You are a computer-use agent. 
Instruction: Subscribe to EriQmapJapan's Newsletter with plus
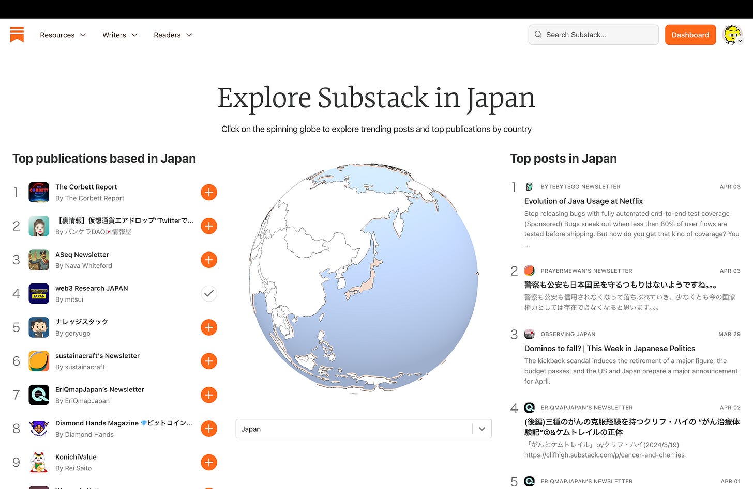point(209,395)
